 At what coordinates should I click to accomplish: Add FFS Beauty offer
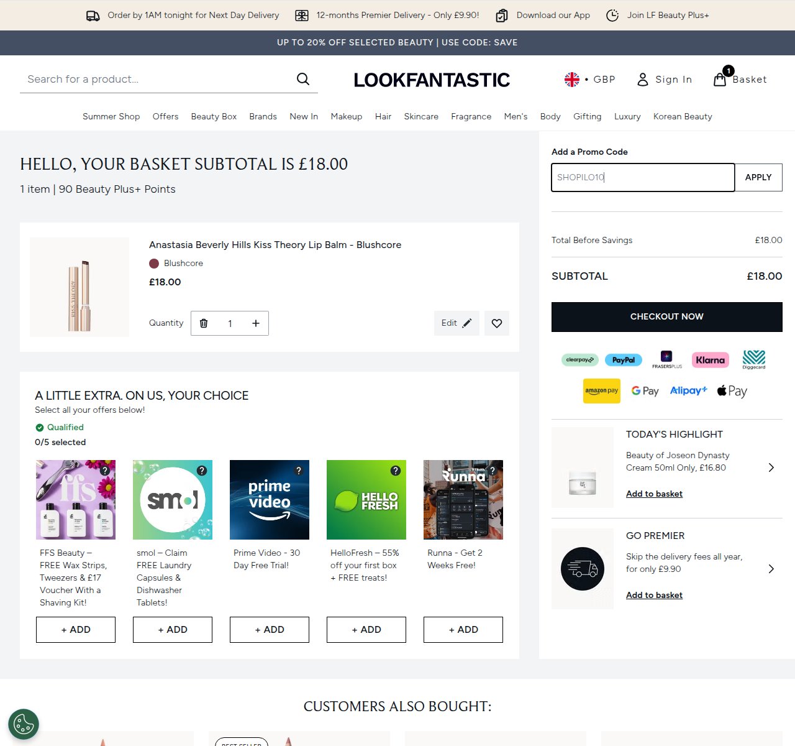pos(76,630)
